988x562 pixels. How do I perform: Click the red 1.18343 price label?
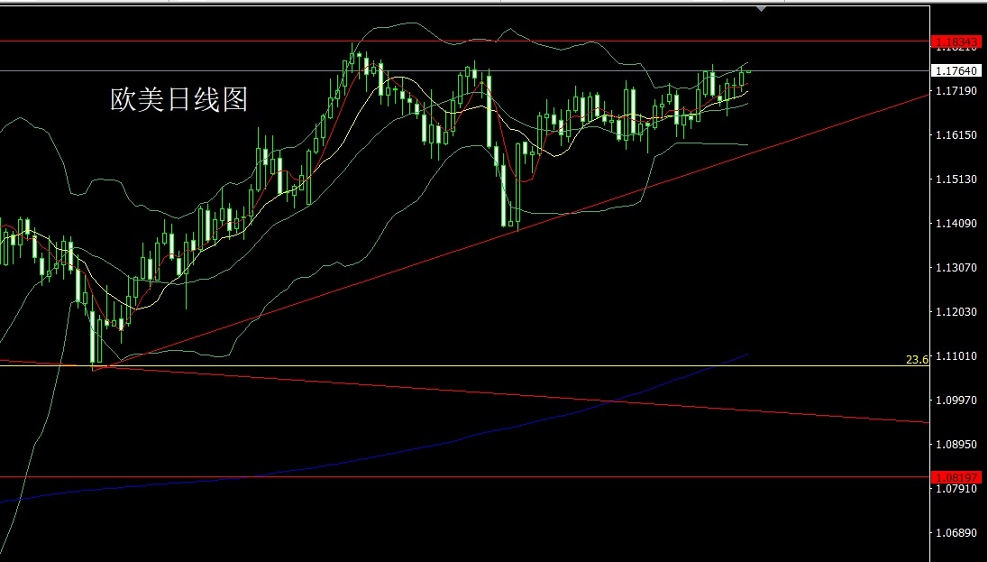tap(956, 42)
